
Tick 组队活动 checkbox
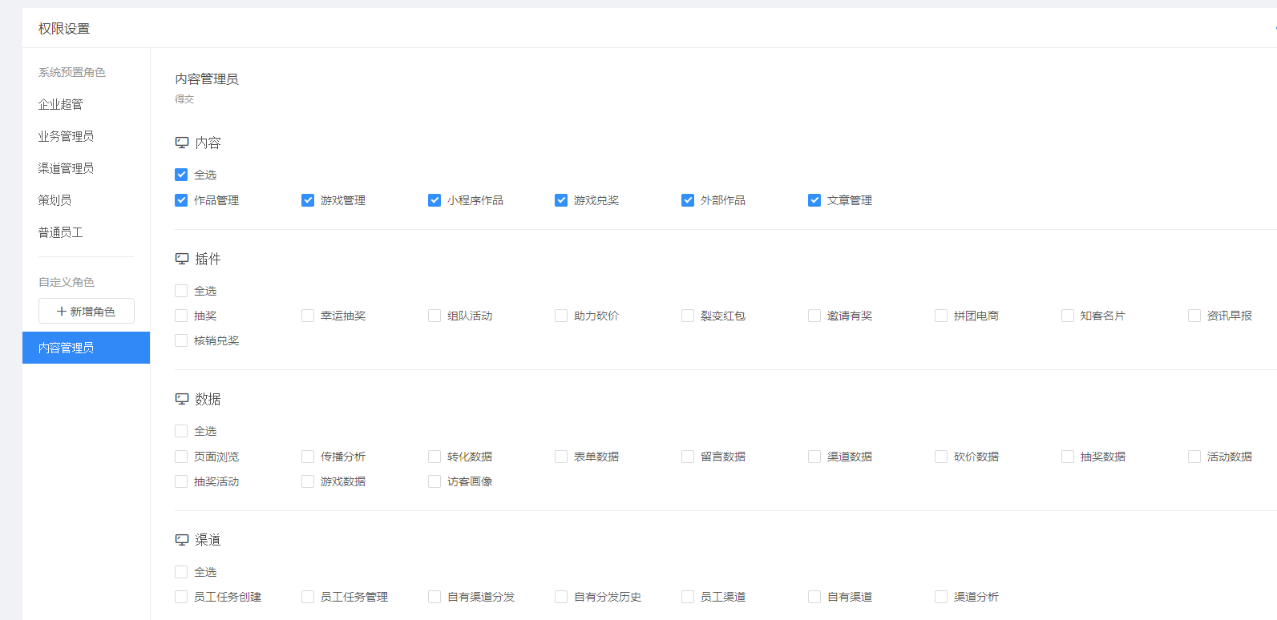point(434,316)
